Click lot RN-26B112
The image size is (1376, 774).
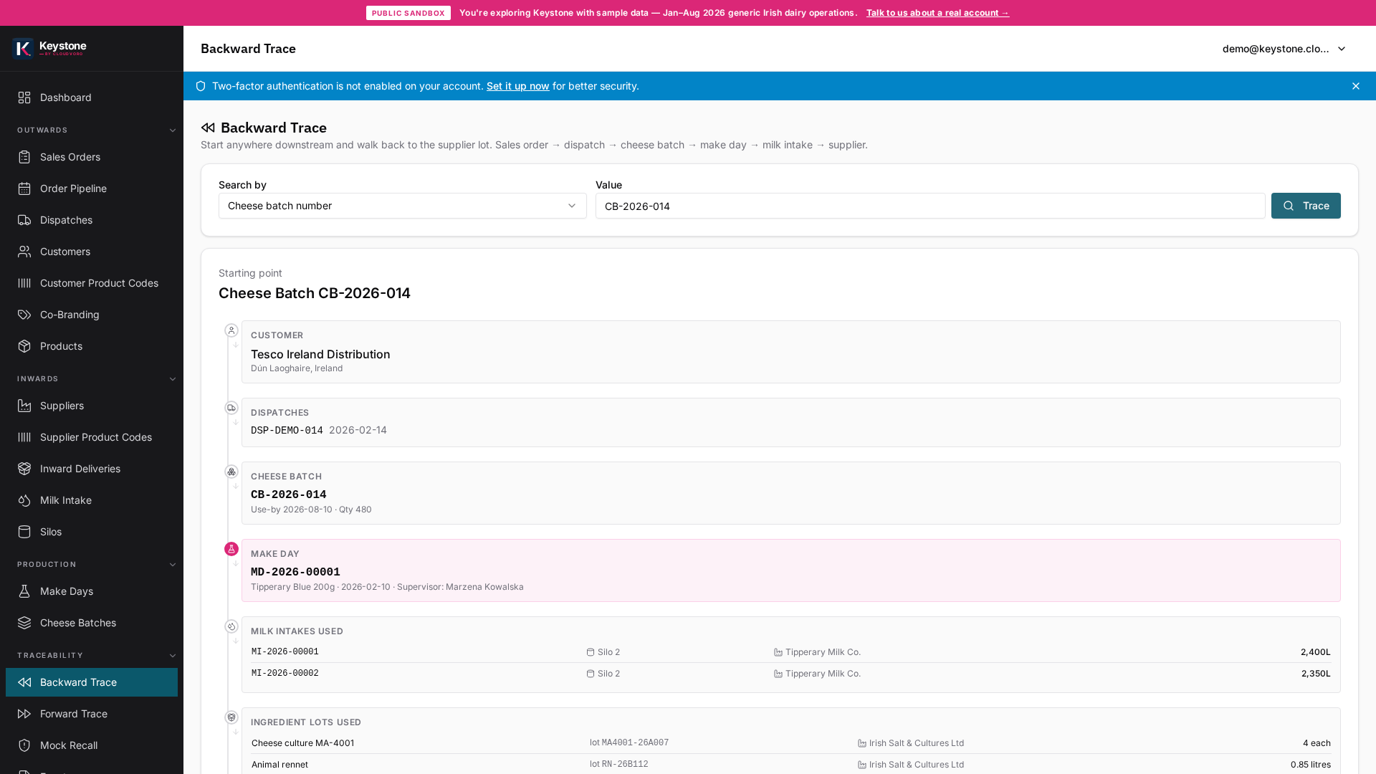618,765
